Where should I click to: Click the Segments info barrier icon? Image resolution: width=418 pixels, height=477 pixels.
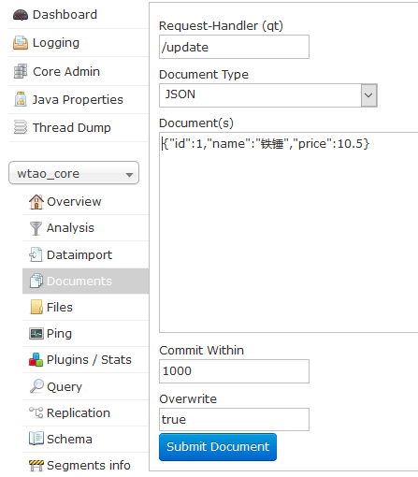pos(36,466)
